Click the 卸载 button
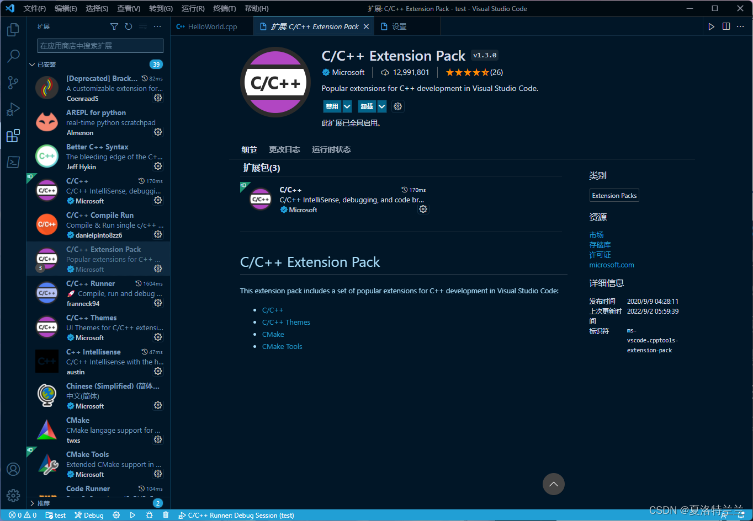 click(367, 106)
